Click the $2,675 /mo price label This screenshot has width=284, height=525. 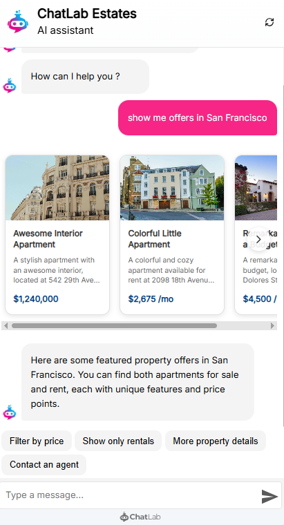pos(151,299)
